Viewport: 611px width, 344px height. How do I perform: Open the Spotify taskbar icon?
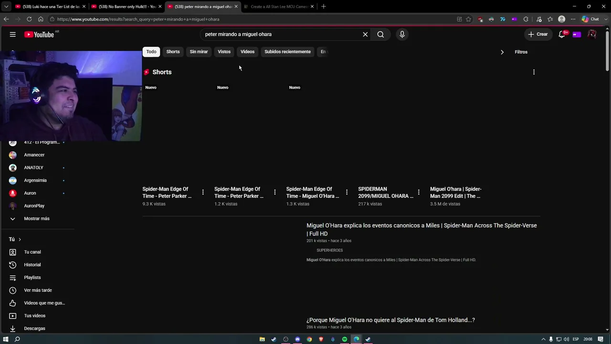coord(345,339)
